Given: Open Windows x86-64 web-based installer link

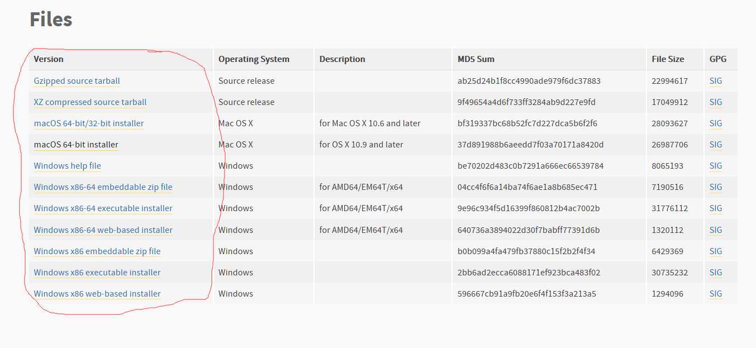Looking at the screenshot, I should pyautogui.click(x=103, y=230).
